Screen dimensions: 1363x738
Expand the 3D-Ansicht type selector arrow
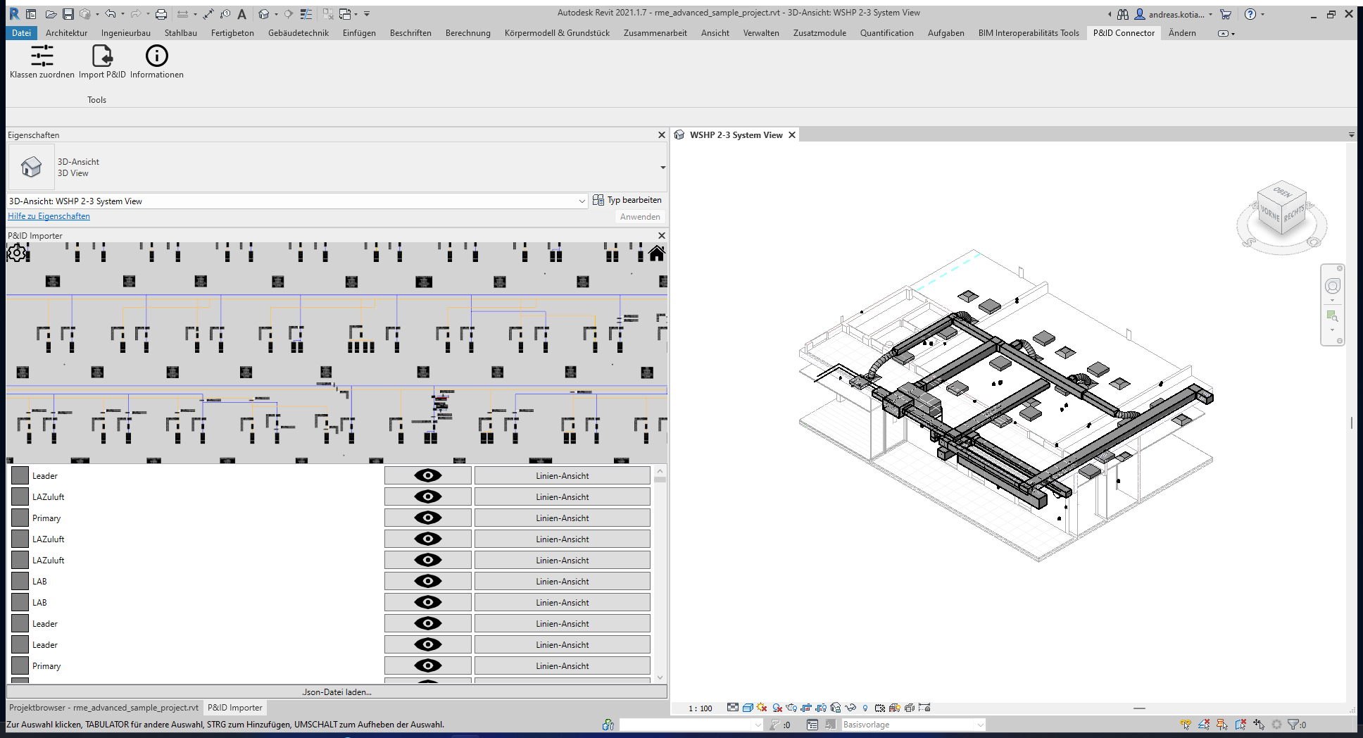(662, 168)
